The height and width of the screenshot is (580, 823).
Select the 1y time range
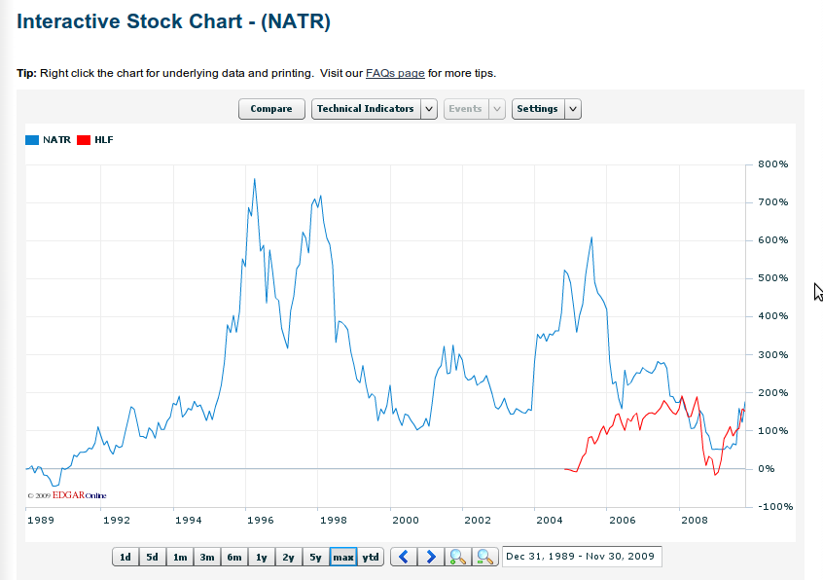(x=262, y=557)
